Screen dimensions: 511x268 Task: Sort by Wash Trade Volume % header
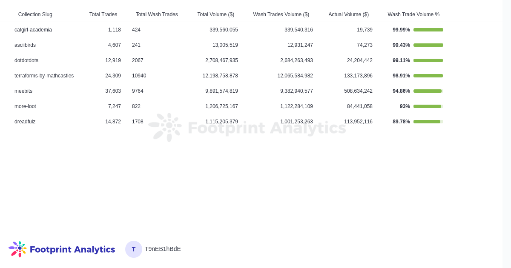click(413, 14)
